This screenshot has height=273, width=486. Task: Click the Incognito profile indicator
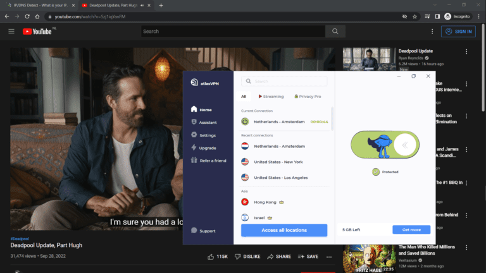tap(457, 16)
